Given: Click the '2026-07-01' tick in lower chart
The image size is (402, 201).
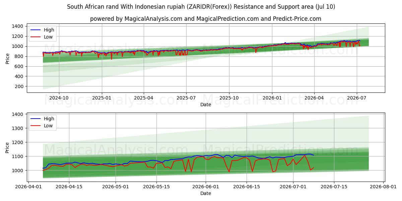Looking at the screenshot, I should coord(293,187).
